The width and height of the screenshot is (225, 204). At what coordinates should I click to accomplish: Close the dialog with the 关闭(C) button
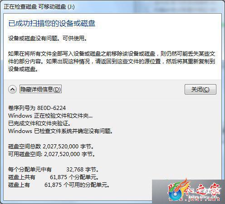(201, 90)
